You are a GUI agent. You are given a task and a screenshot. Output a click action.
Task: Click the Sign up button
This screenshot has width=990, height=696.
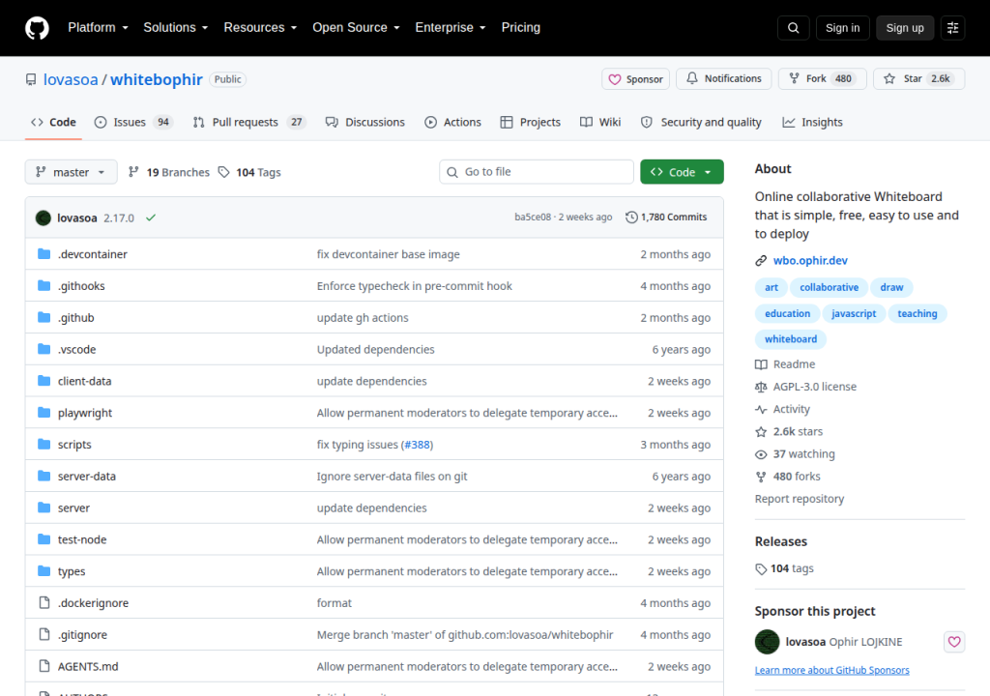905,28
